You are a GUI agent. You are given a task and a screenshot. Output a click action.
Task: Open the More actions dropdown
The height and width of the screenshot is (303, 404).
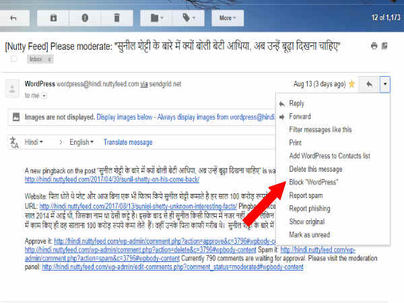click(x=228, y=18)
